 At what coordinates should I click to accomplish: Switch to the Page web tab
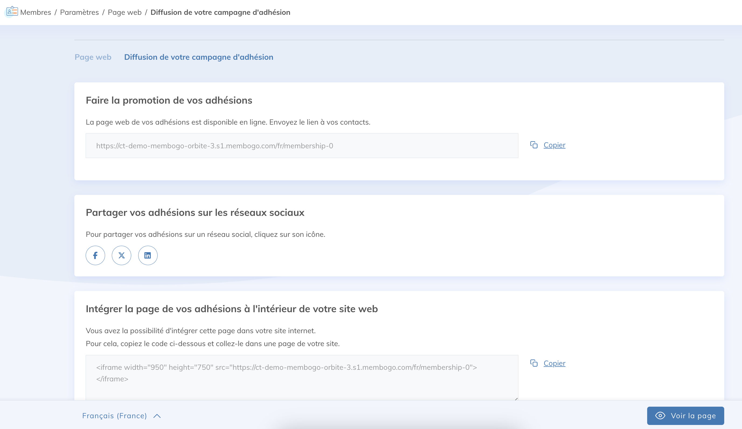coord(93,57)
